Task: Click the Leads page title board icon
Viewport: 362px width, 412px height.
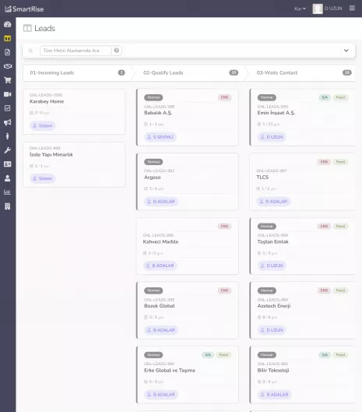Action: click(x=27, y=28)
